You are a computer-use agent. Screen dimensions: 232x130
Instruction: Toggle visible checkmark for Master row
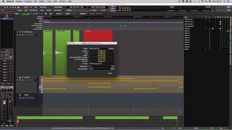206,49
